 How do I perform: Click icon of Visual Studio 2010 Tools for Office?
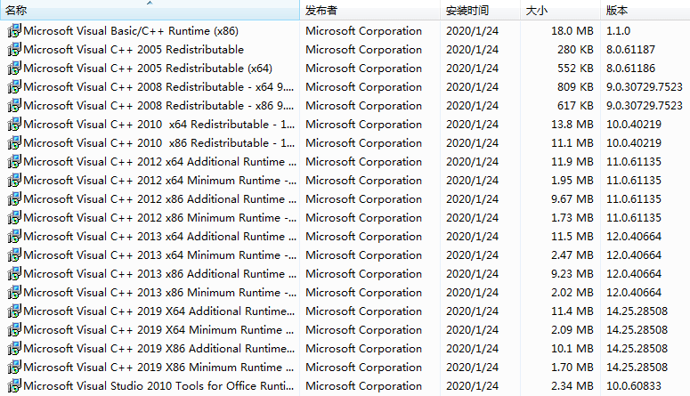14,386
